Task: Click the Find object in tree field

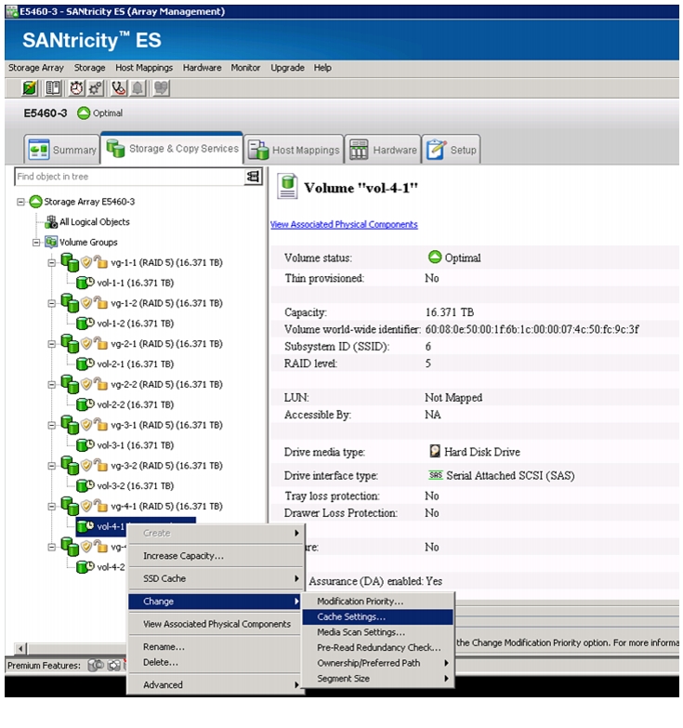Action: pyautogui.click(x=129, y=177)
